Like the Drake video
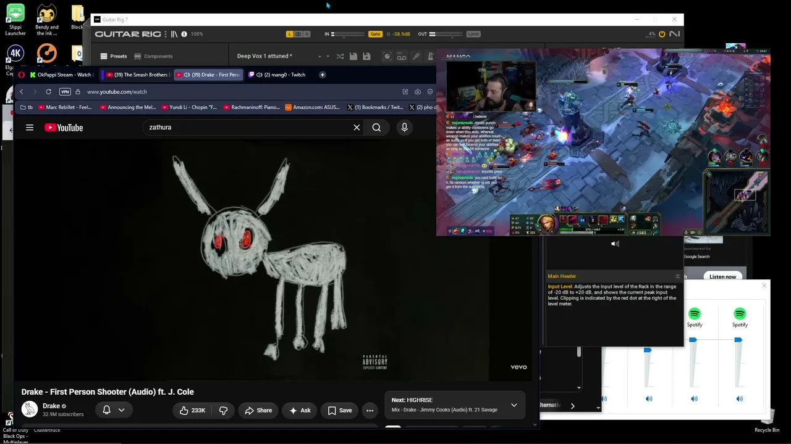Viewport: 791px width, 444px height. [x=192, y=411]
